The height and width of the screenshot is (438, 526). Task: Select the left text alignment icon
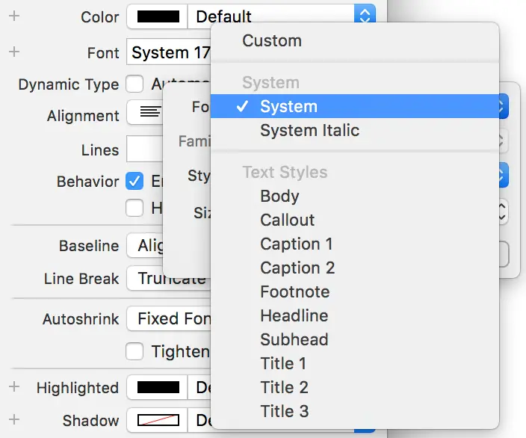[x=149, y=114]
